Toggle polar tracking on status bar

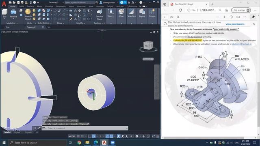tap(94, 136)
